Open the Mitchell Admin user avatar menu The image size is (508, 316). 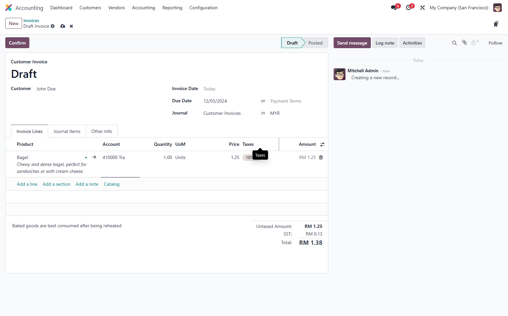(x=497, y=8)
